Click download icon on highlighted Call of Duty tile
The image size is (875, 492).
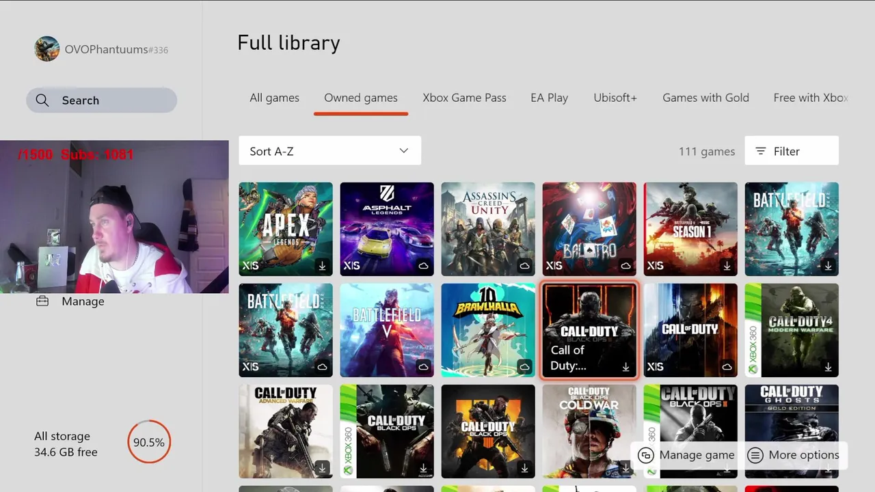click(x=625, y=367)
